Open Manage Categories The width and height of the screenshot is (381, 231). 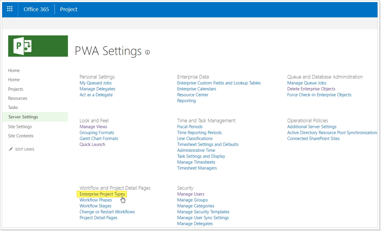(196, 206)
